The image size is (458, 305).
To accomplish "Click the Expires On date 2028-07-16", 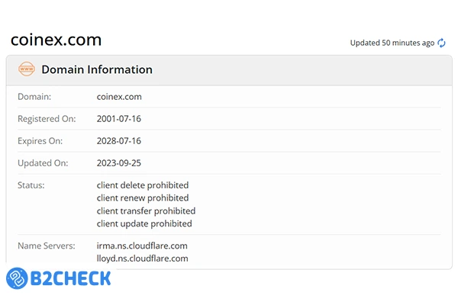I will (x=119, y=141).
